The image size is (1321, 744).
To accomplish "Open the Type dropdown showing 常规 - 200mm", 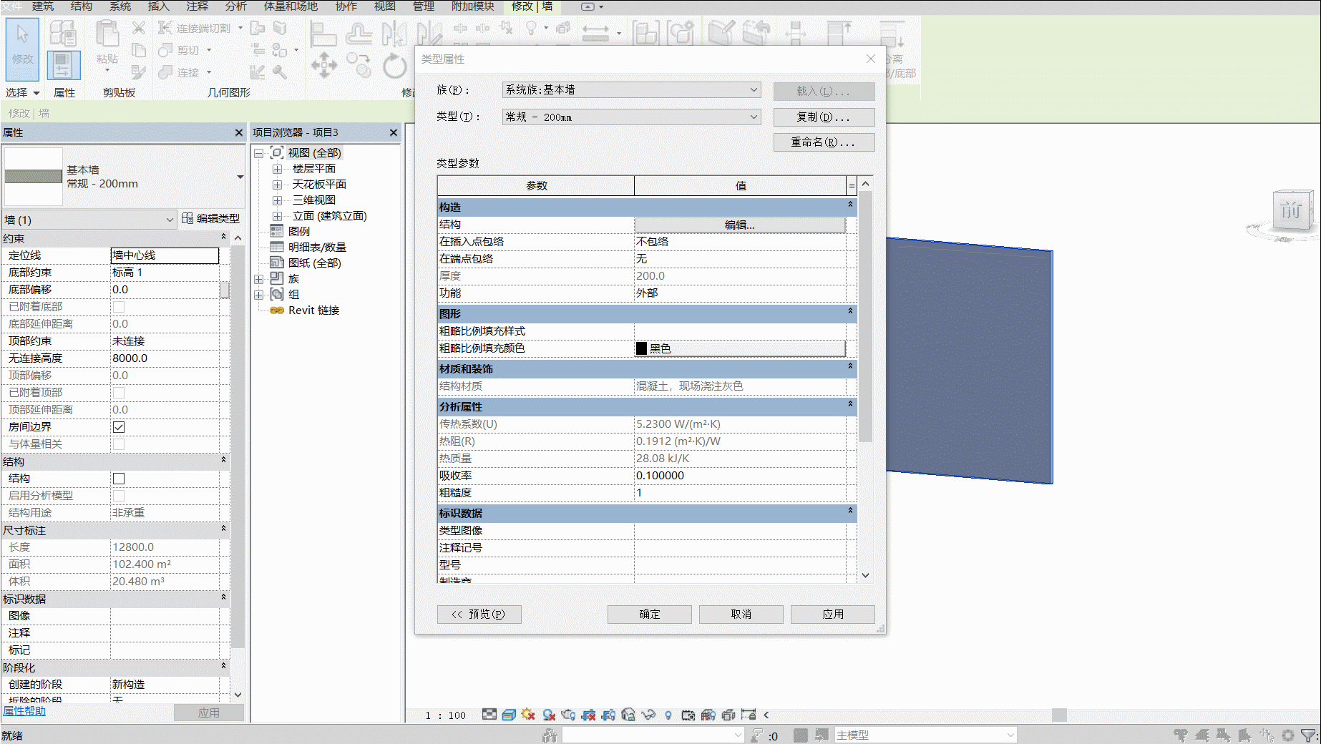I will click(632, 117).
